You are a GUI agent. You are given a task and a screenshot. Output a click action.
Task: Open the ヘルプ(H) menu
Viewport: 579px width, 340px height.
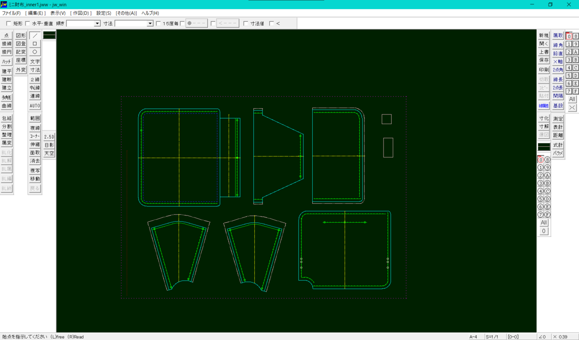150,13
